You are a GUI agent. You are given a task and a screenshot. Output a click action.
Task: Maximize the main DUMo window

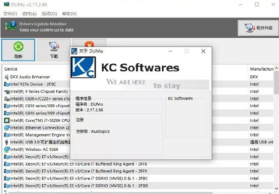click(257, 4)
